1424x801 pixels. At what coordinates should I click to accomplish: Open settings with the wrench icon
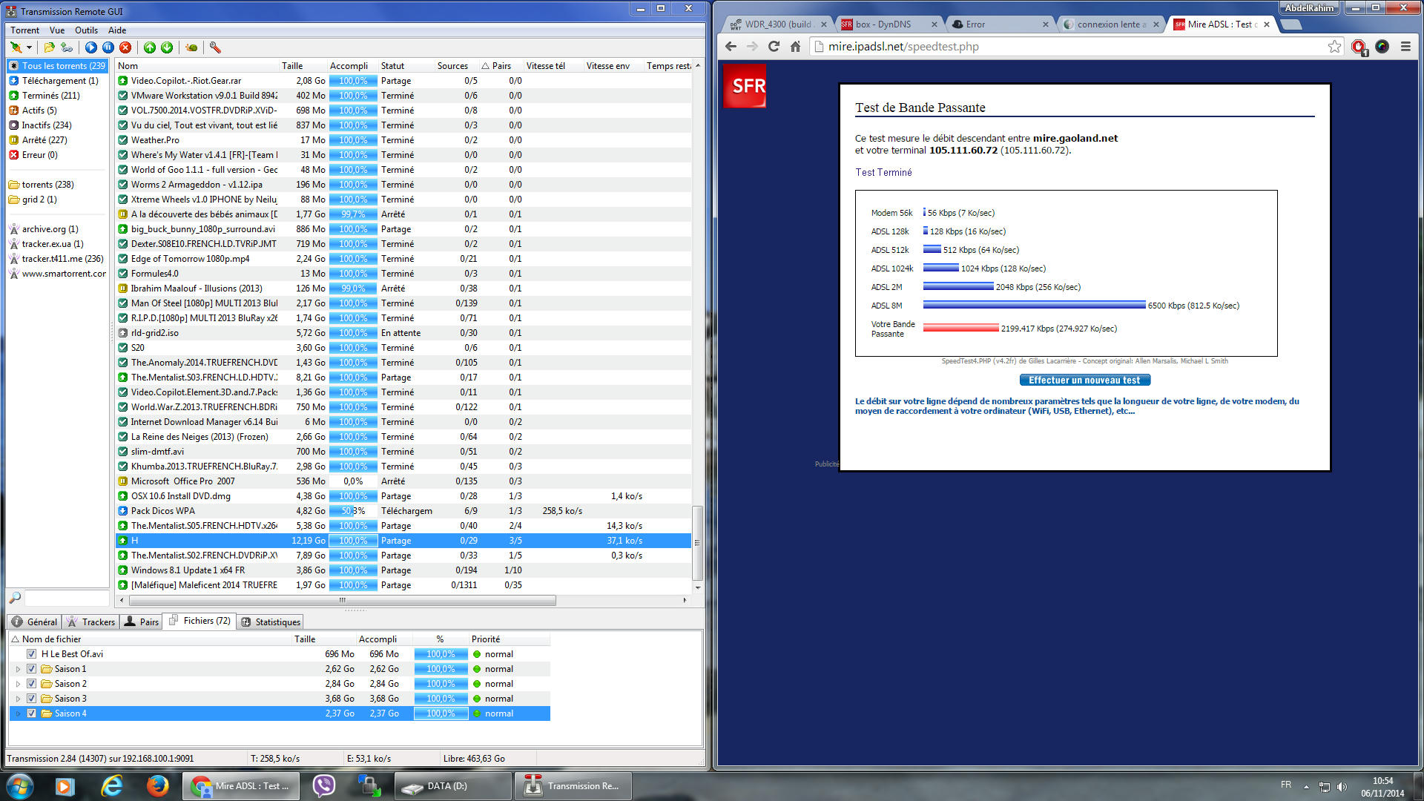[215, 47]
